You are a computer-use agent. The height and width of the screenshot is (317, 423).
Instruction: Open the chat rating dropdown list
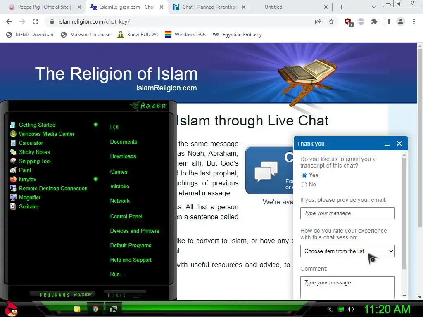click(347, 251)
